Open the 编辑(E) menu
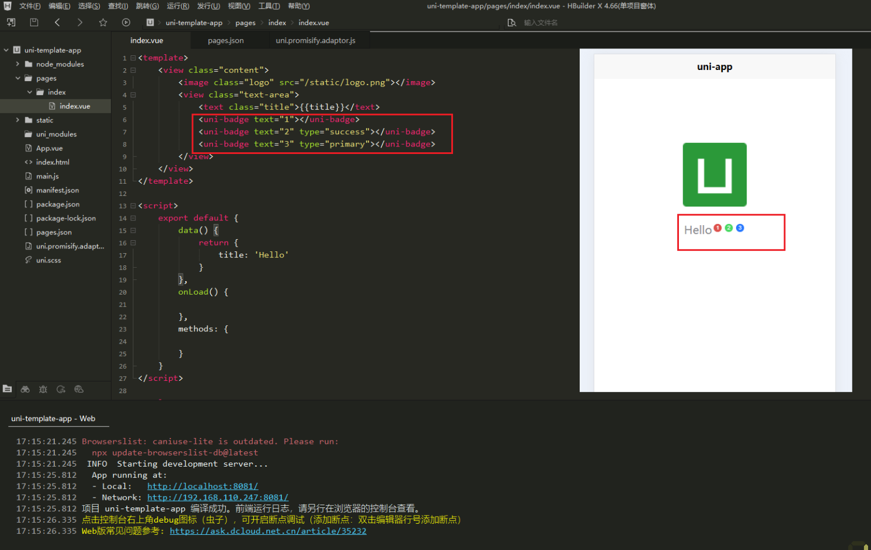This screenshot has width=871, height=550. coord(59,6)
